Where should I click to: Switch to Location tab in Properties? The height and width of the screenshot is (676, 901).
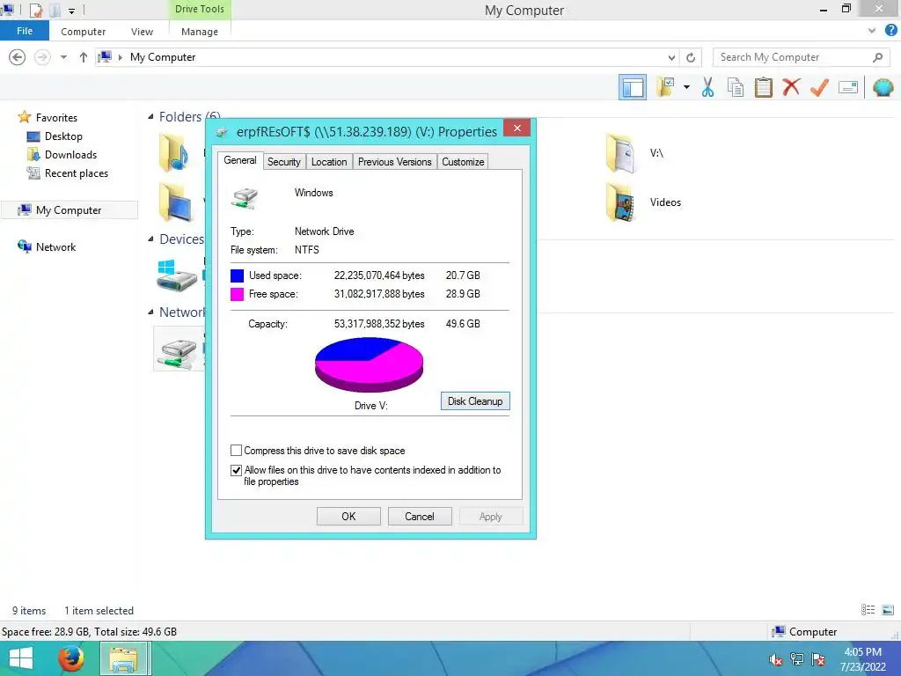329,162
